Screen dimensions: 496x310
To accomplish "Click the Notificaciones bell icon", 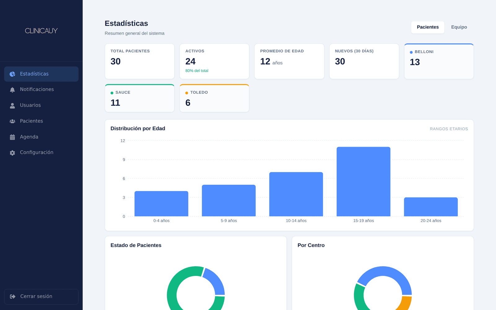I will (12, 90).
